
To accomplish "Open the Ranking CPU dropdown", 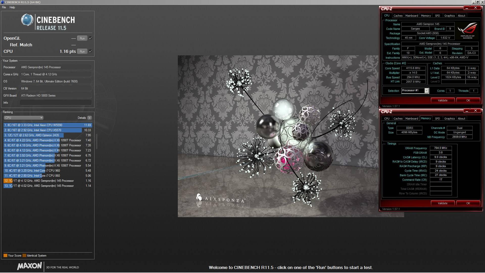I will point(23,118).
